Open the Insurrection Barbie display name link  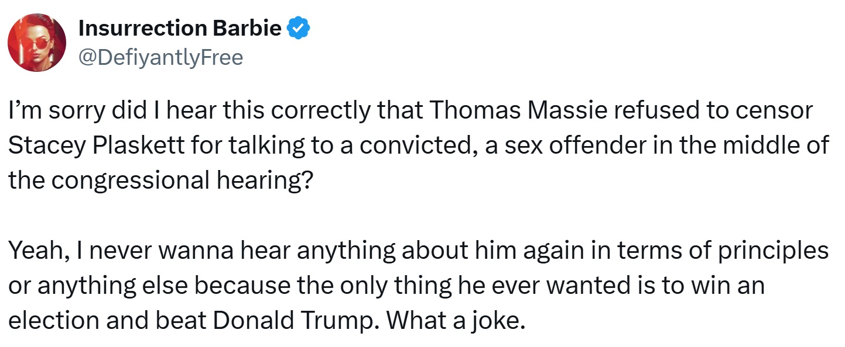[180, 27]
